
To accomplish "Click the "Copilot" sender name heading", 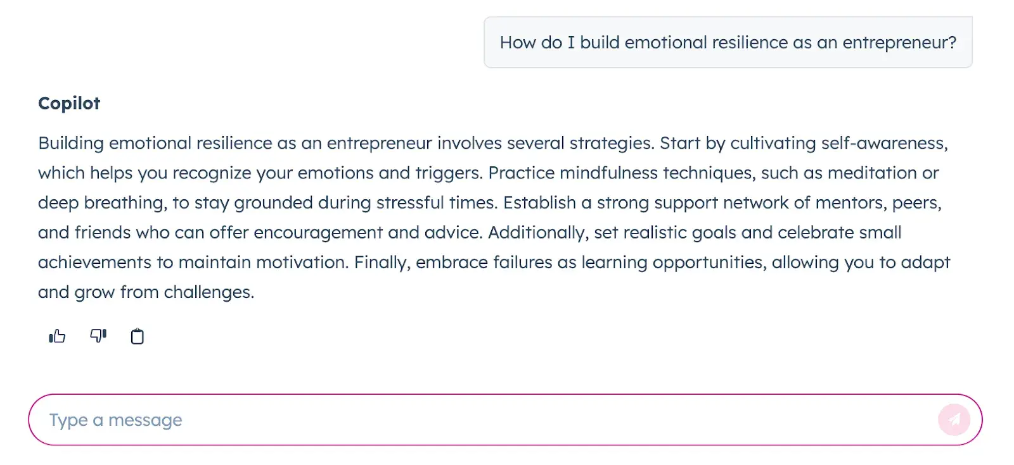I will (69, 103).
